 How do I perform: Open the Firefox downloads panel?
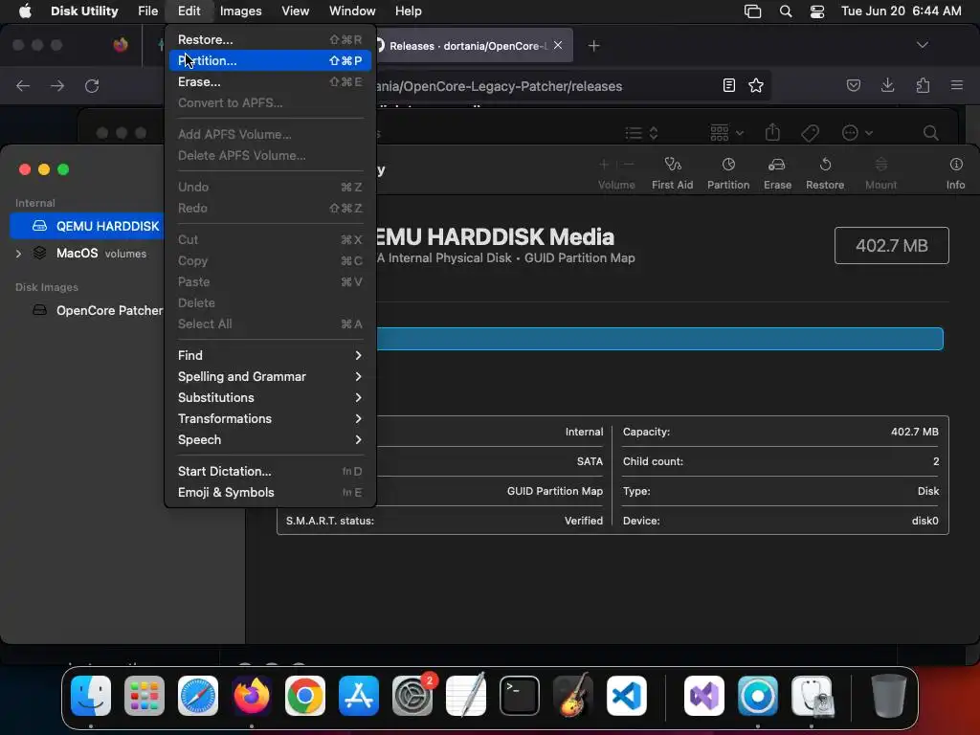click(x=887, y=85)
